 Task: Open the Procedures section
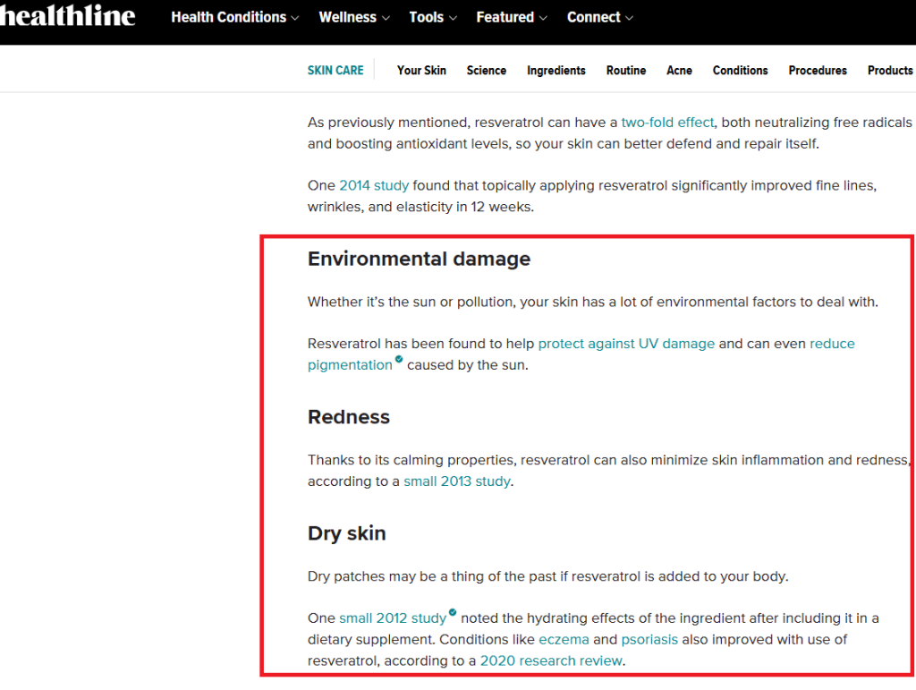(817, 71)
